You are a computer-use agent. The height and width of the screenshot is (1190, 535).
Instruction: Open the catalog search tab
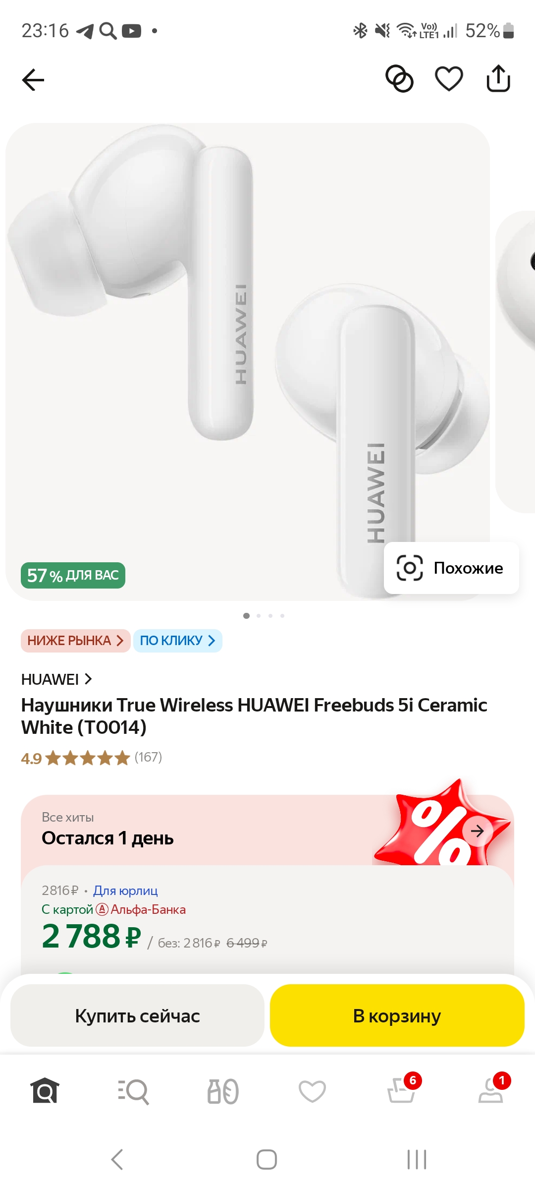(133, 1091)
